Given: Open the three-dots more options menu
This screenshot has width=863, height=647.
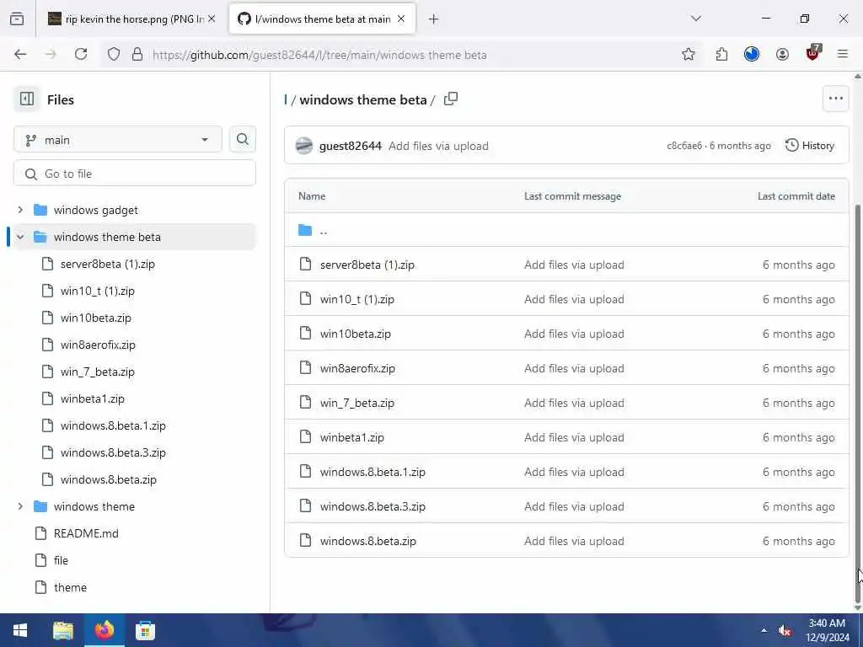Looking at the screenshot, I should [835, 99].
